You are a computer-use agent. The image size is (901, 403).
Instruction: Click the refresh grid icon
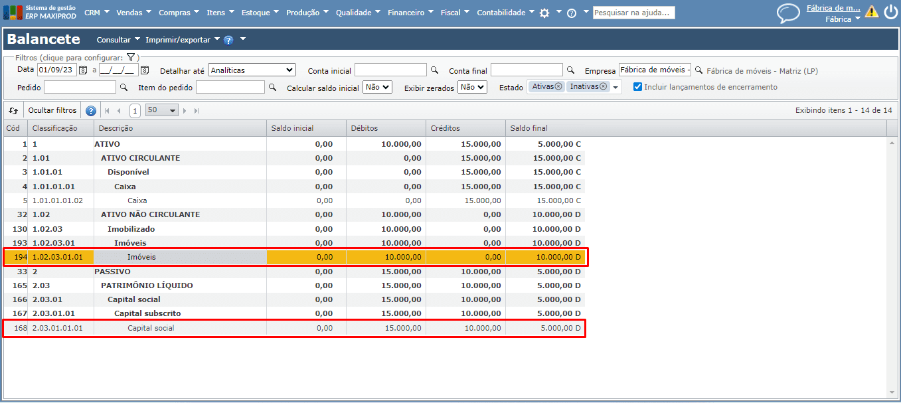pyautogui.click(x=13, y=110)
